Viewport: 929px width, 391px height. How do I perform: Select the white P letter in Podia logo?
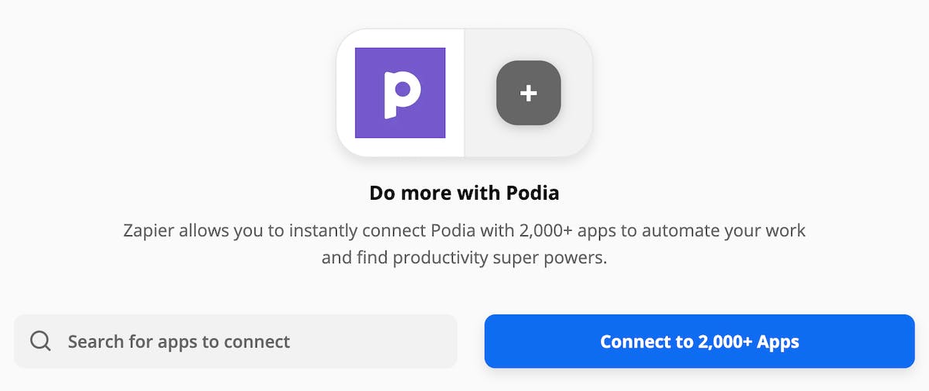[401, 93]
